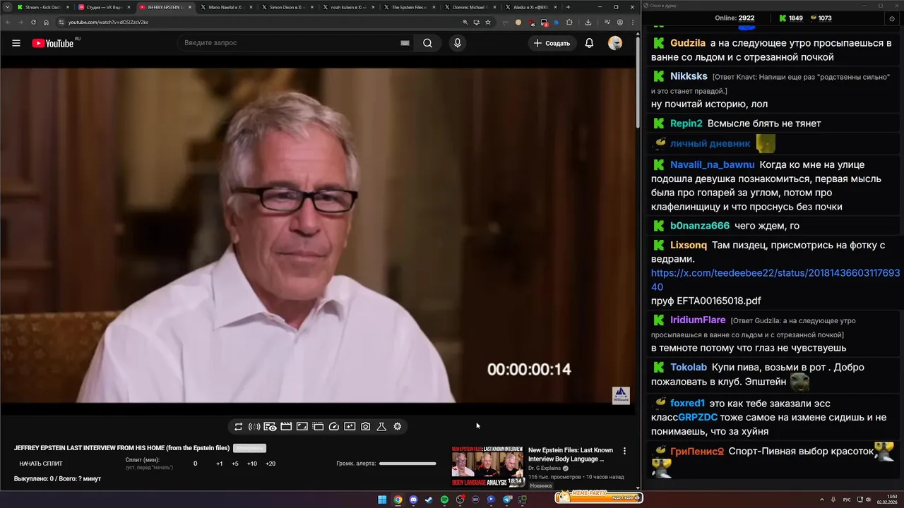Bookmark this page with the star icon
The image size is (904, 508).
[x=488, y=22]
